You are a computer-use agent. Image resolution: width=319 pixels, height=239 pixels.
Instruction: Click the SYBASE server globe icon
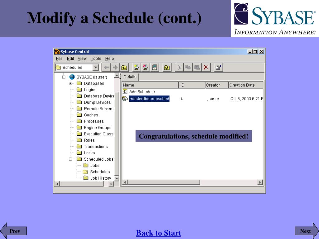click(72, 77)
